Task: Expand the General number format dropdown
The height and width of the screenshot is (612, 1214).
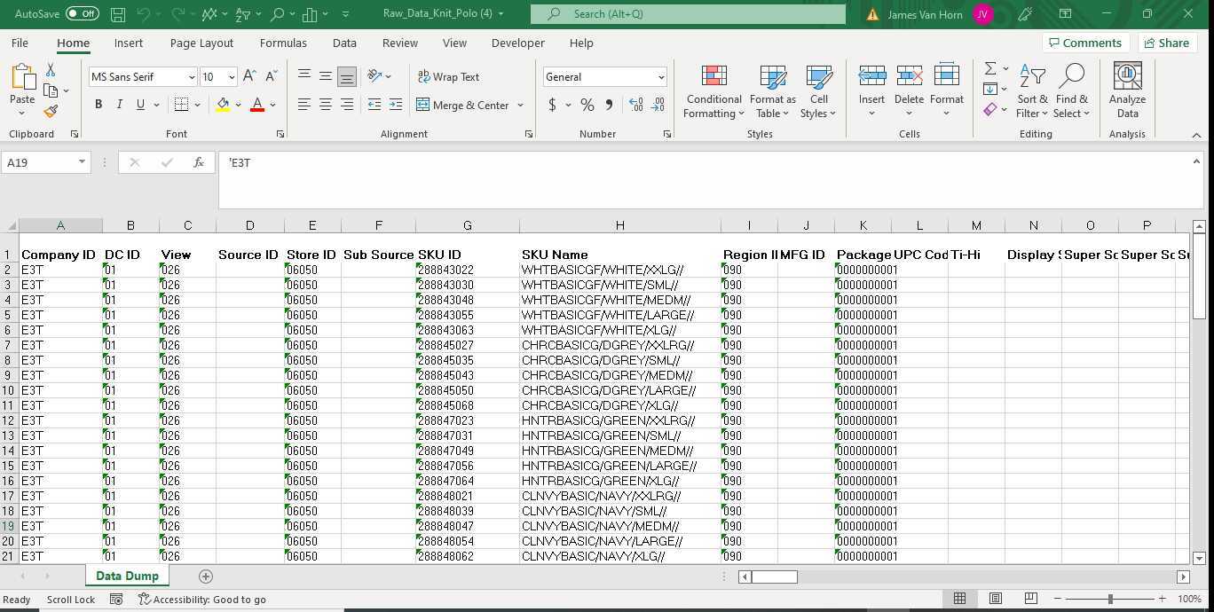Action: 660,77
